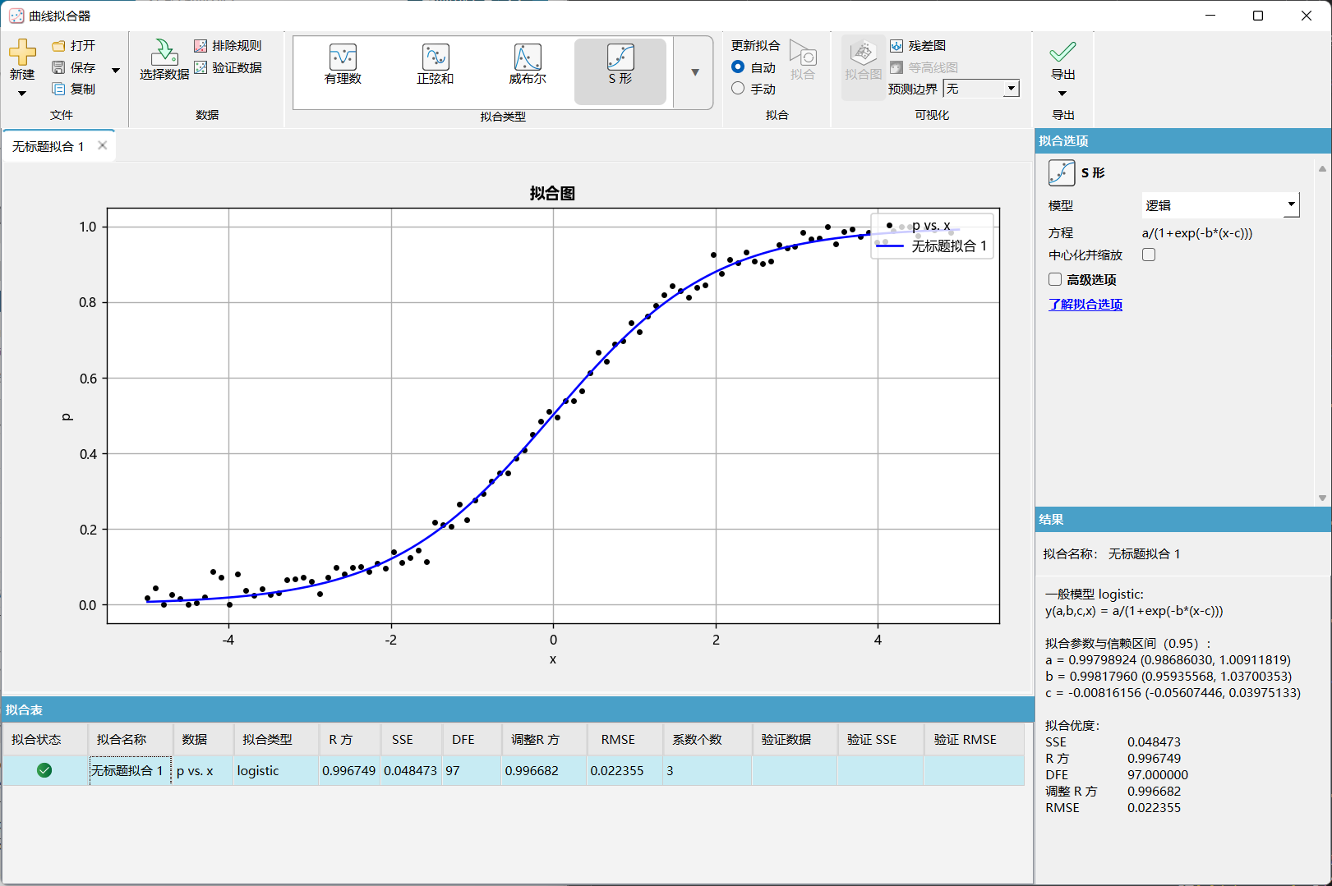The image size is (1332, 886).
Task: Follow the 了解拟合选项 link
Action: pyautogui.click(x=1085, y=304)
